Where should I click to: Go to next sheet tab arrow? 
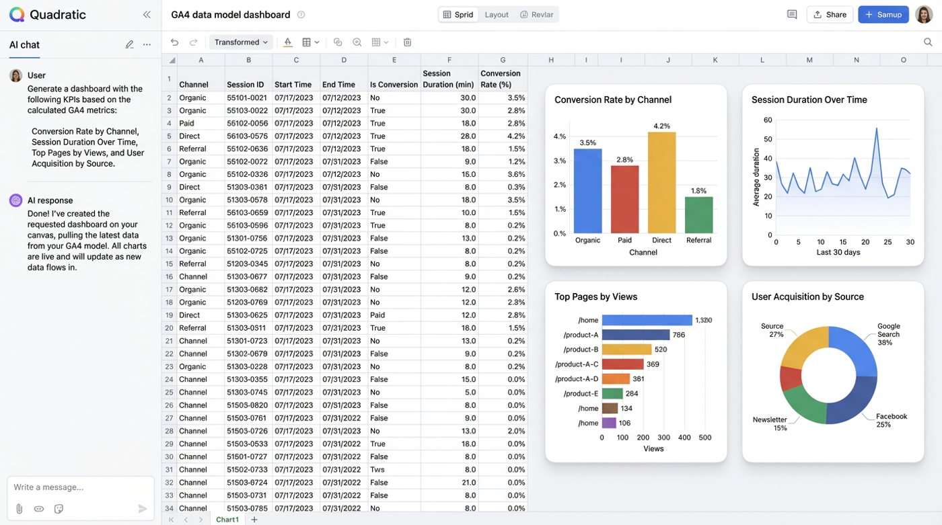pyautogui.click(x=201, y=520)
